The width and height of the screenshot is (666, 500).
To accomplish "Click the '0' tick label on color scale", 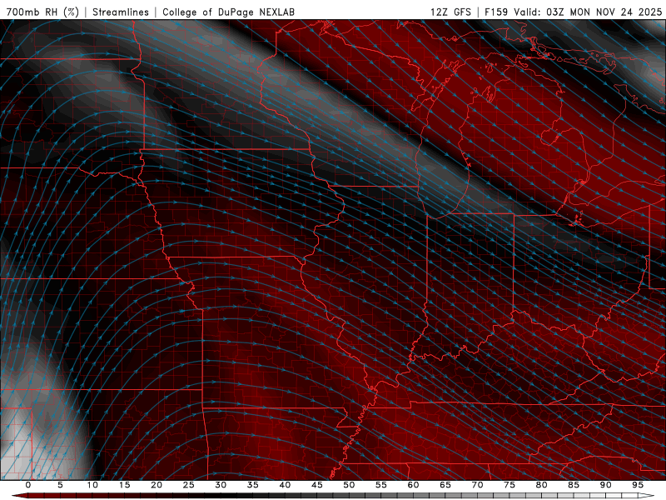I will [x=28, y=485].
